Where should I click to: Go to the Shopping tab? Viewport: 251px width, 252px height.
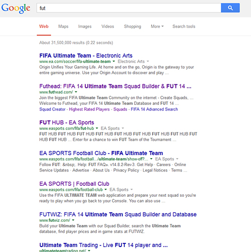133,27
